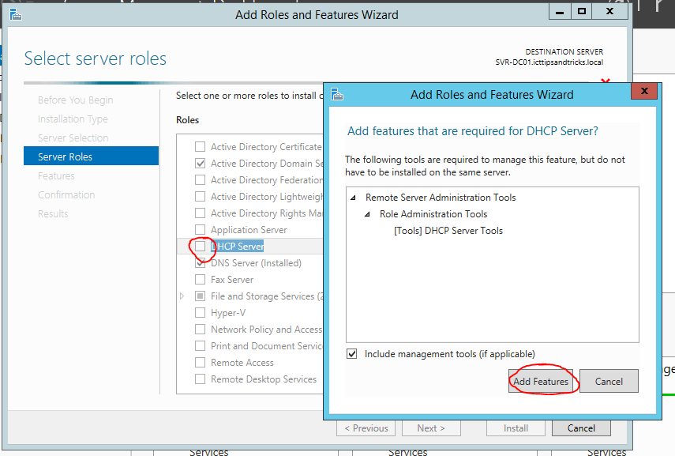This screenshot has width=675, height=456.
Task: Select [Tools] DHCP Server Tools entry
Action: pos(448,231)
